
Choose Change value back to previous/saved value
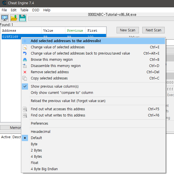click(93, 53)
